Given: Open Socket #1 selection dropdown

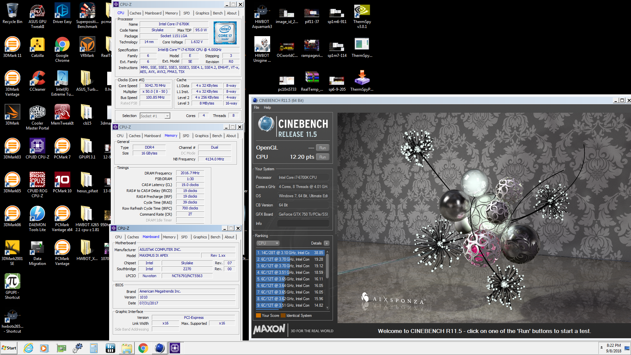Looking at the screenshot, I should 155,116.
